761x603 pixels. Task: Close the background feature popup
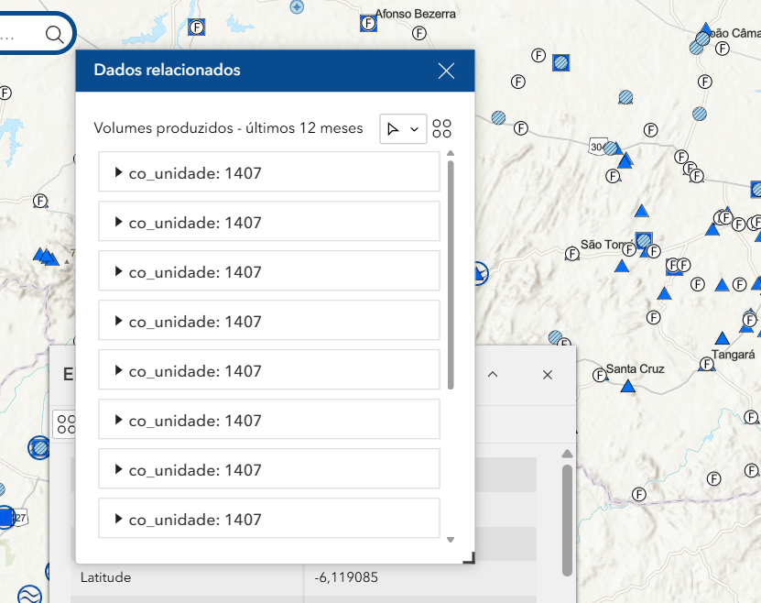click(548, 375)
